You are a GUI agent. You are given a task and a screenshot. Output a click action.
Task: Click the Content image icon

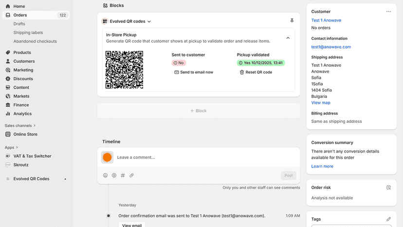[x=8, y=88]
